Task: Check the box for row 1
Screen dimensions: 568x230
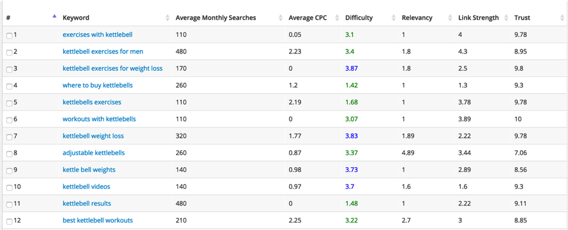Action: point(9,36)
